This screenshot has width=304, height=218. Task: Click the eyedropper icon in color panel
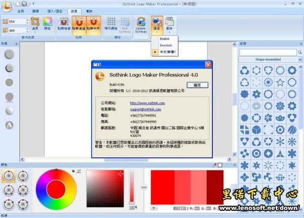pyautogui.click(x=214, y=165)
